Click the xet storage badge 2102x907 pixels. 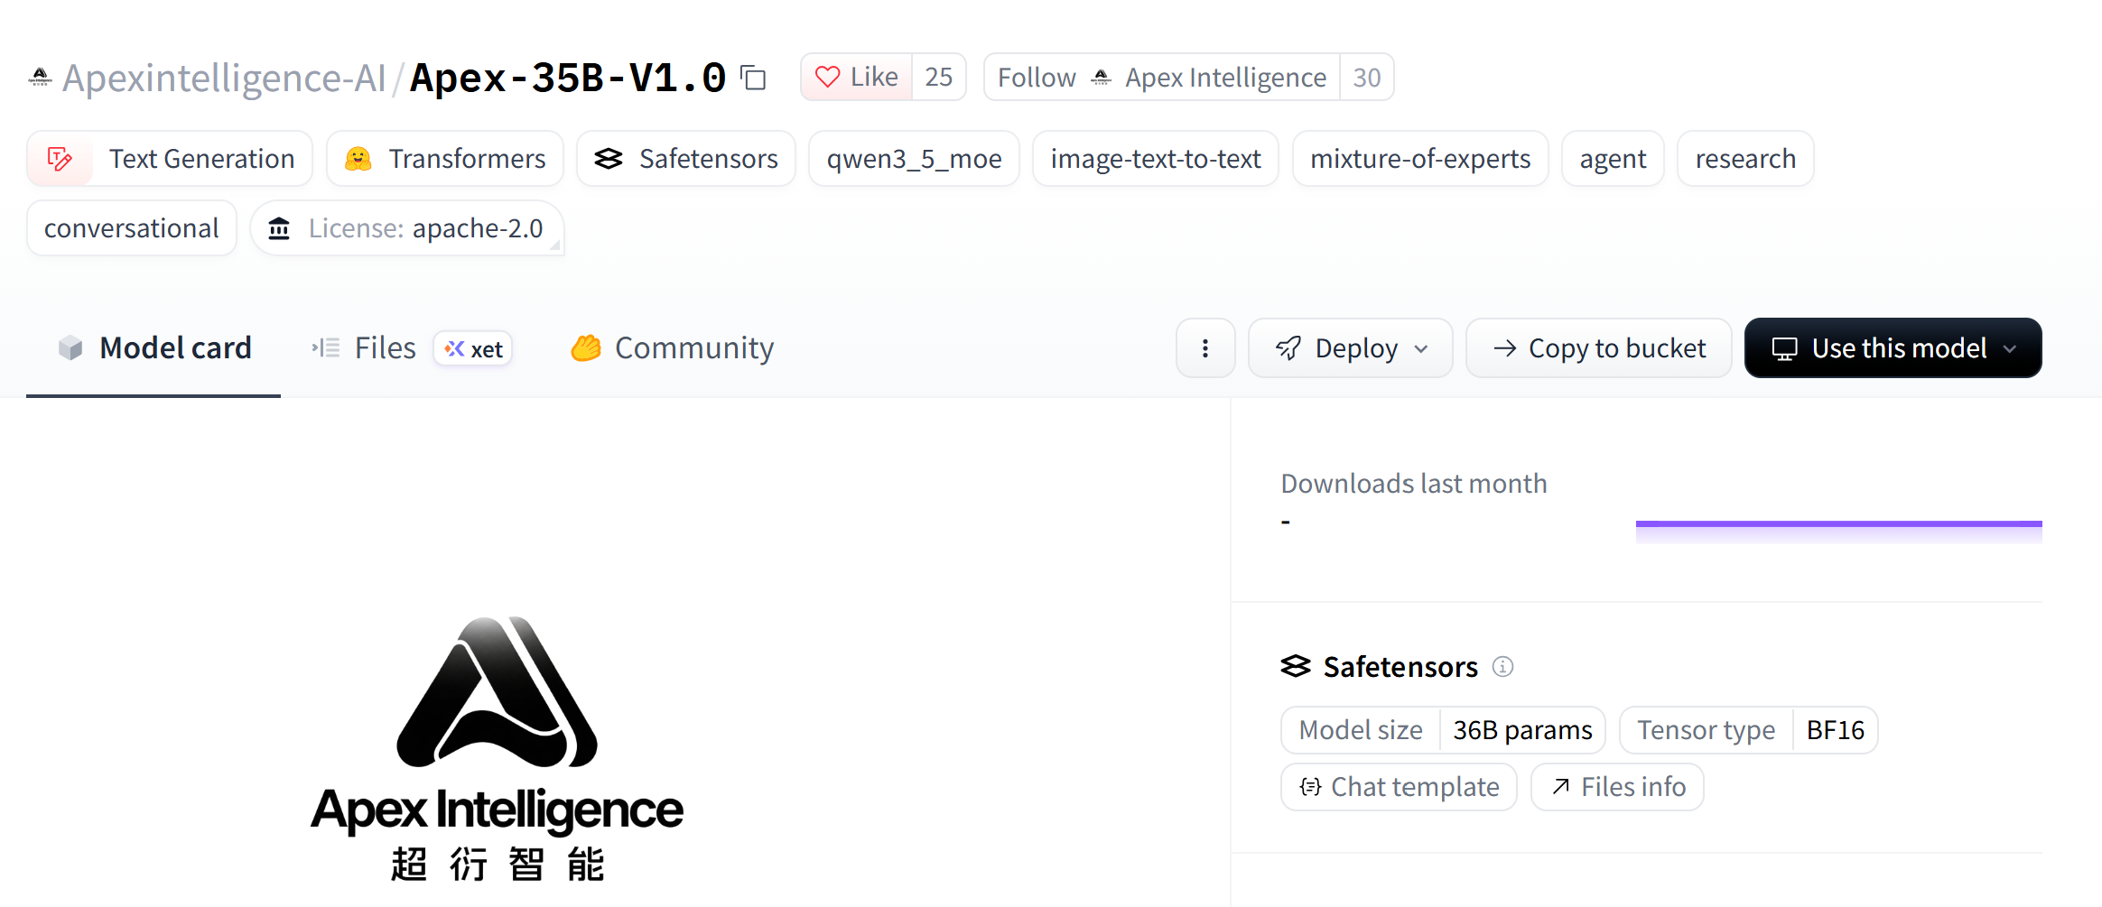(473, 349)
